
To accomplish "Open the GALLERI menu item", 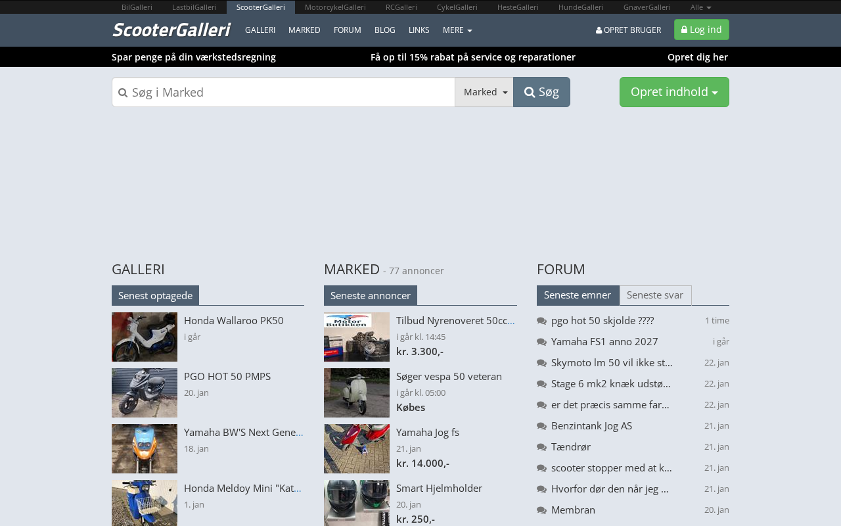I will pyautogui.click(x=260, y=30).
